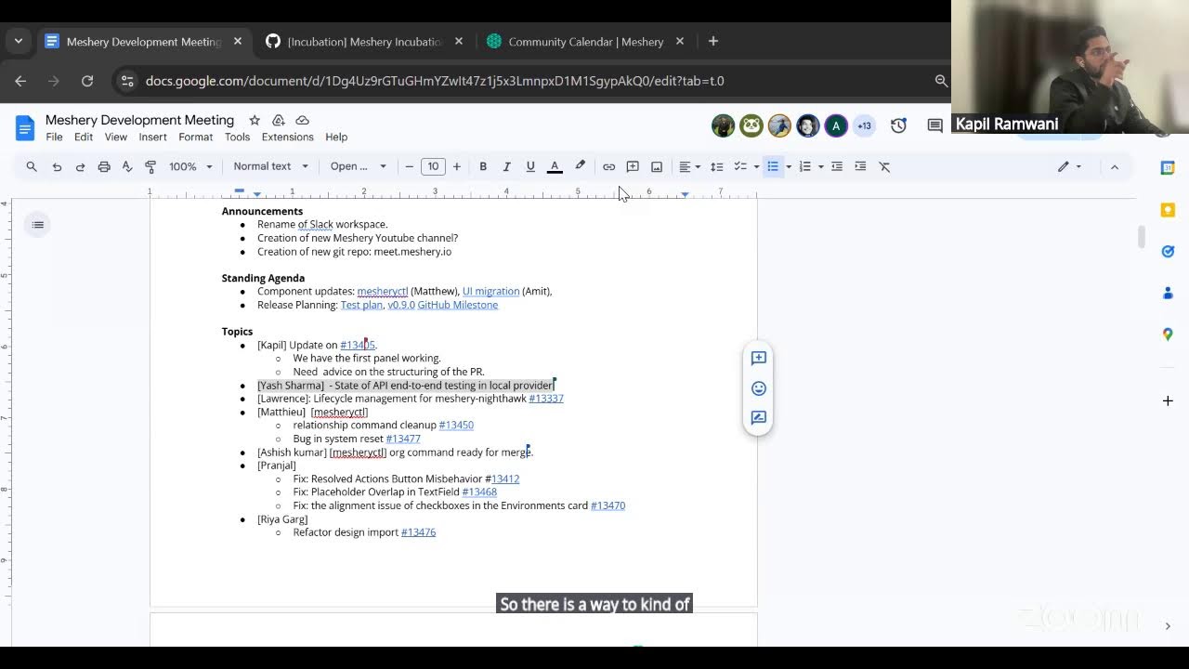Open Google Calendar in side panel
1189x669 pixels.
[x=1168, y=168]
